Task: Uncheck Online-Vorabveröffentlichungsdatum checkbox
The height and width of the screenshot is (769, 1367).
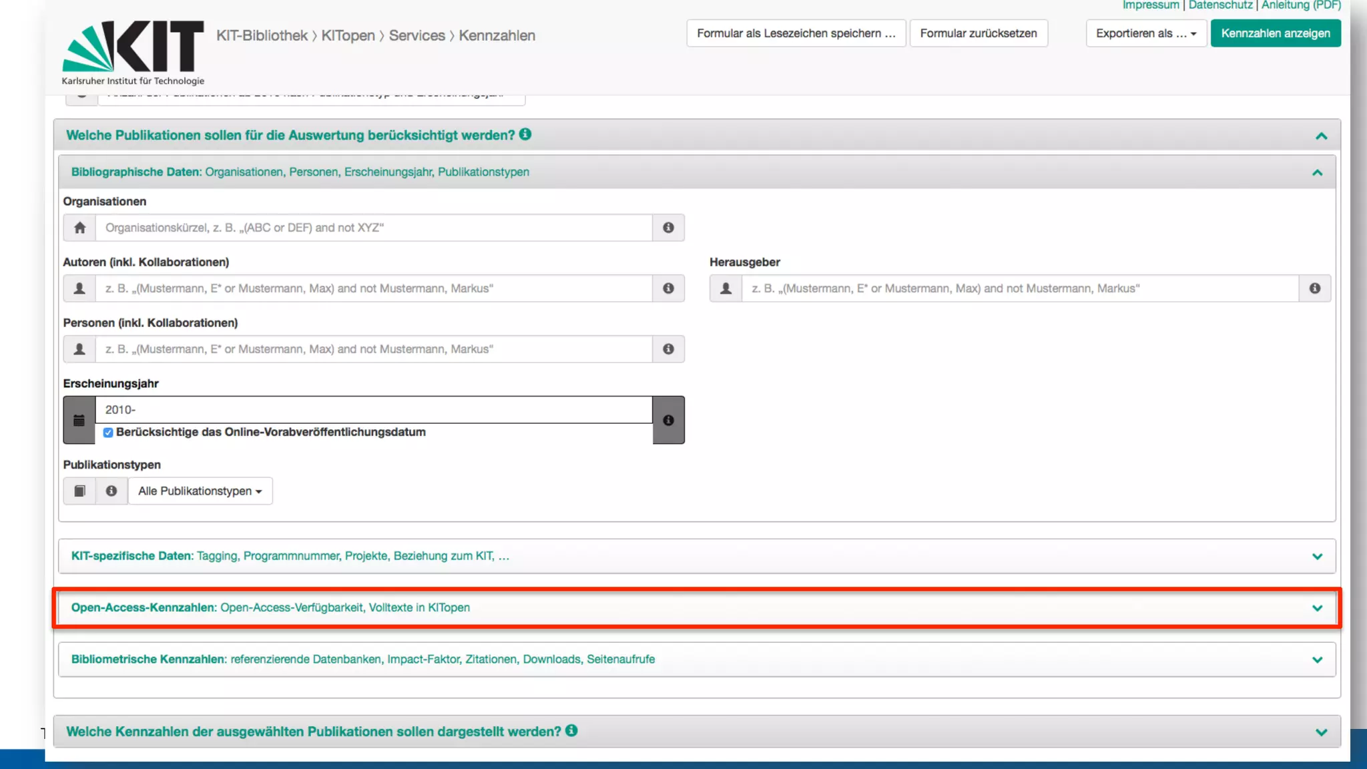Action: pos(108,433)
